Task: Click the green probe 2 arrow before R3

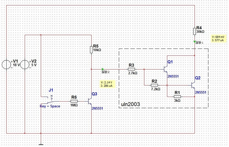Action: [103, 69]
